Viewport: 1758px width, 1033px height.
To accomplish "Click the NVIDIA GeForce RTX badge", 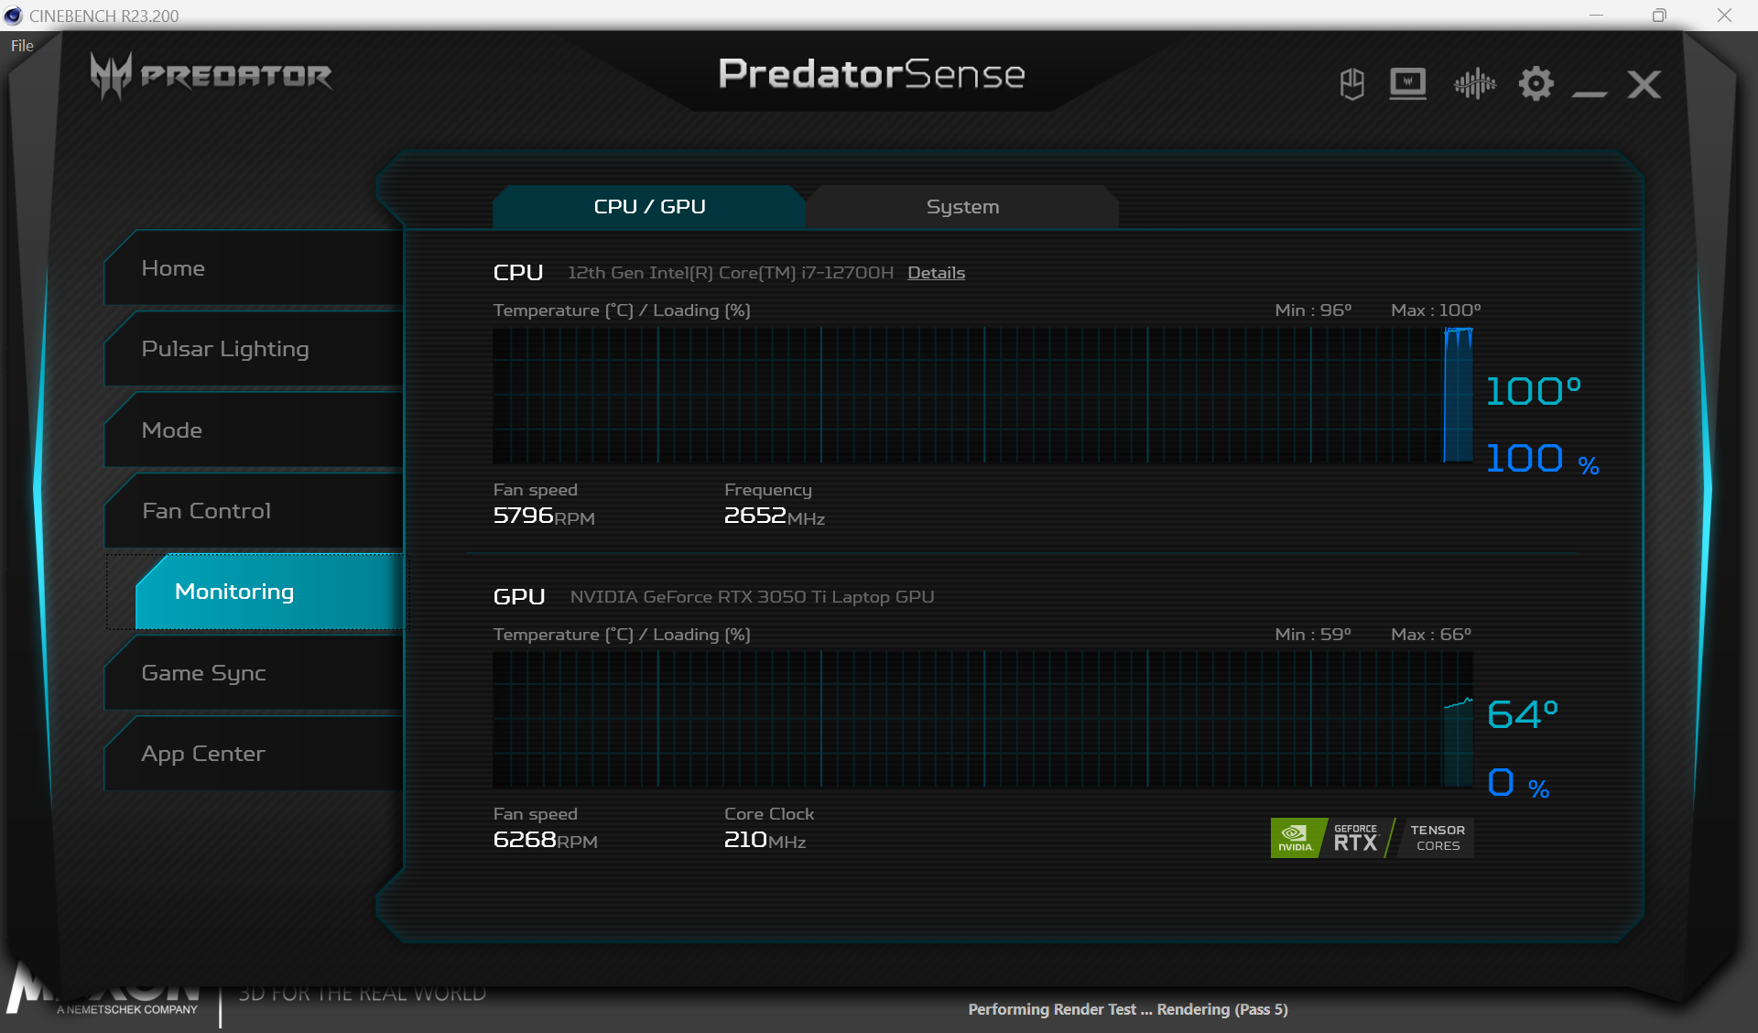I will point(1372,837).
